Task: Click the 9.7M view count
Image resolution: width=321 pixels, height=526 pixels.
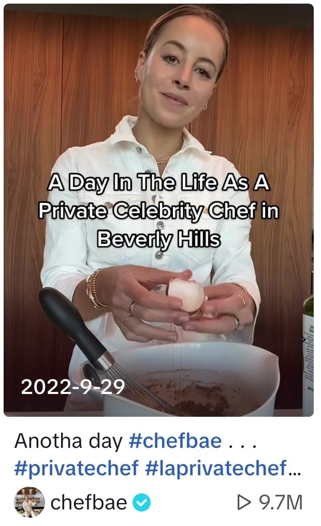Action: click(x=281, y=502)
